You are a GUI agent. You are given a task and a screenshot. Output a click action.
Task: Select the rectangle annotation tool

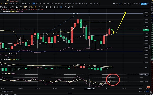pos(17,7)
